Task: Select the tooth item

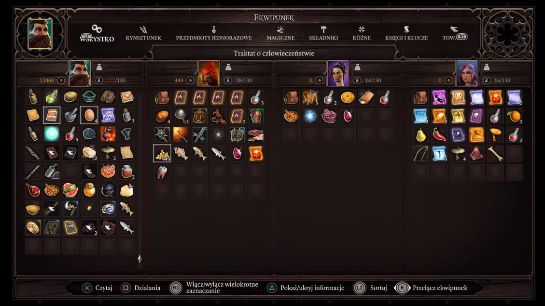Action: (x=162, y=172)
